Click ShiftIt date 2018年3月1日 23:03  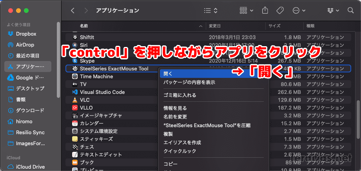click(232, 37)
